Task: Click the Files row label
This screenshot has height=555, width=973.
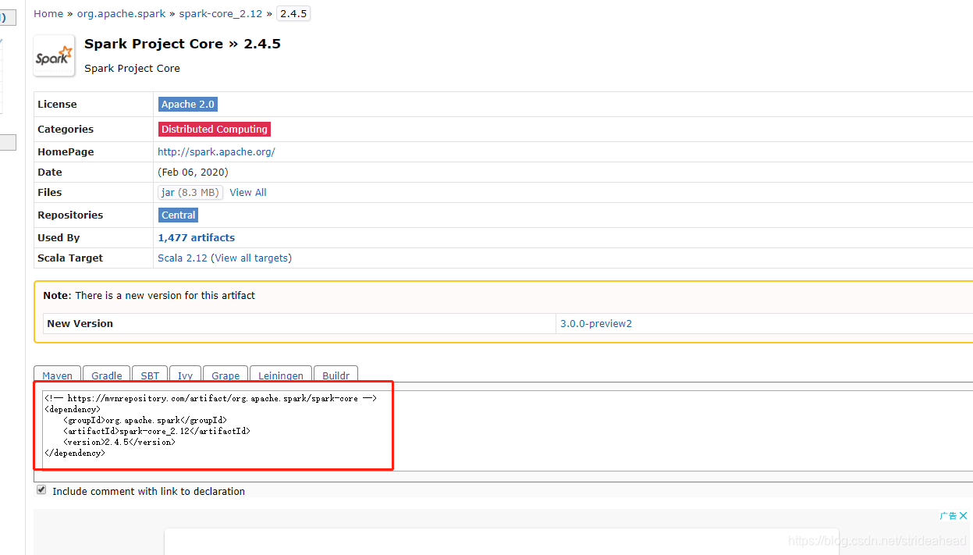Action: (49, 192)
